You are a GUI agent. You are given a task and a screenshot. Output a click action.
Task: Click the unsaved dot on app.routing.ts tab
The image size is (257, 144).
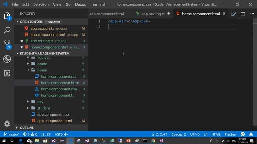169,14
